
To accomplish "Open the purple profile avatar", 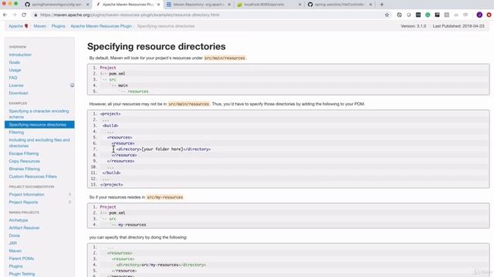I will pos(479,15).
